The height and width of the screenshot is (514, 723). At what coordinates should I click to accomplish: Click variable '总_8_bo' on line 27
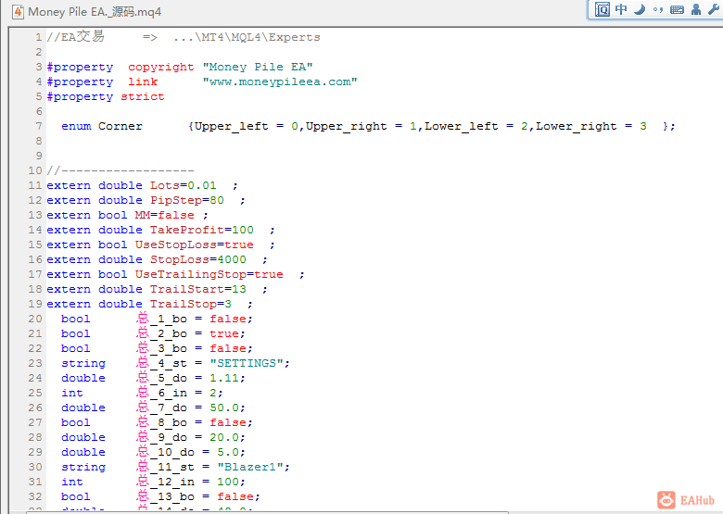pos(161,422)
